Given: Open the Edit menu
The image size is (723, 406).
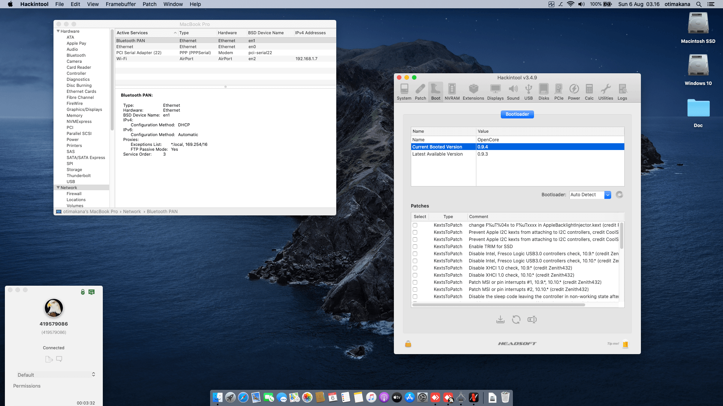Looking at the screenshot, I should [x=75, y=4].
